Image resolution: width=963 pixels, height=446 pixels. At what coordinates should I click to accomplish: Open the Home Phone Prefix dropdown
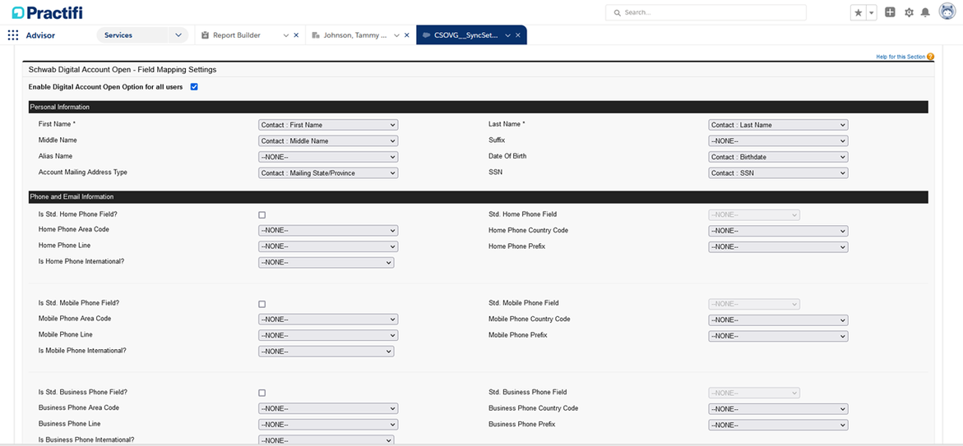pyautogui.click(x=778, y=246)
